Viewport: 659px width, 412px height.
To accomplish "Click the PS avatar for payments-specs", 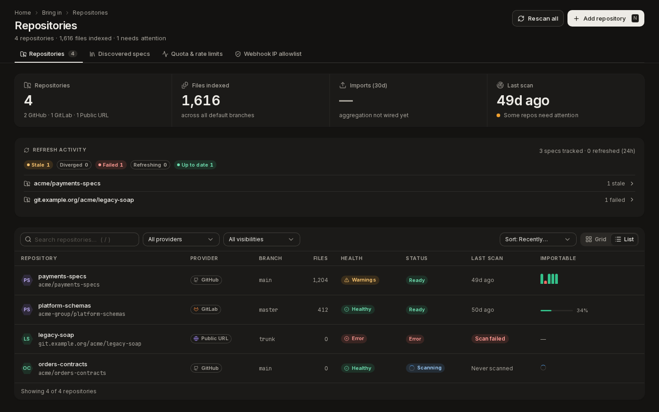I will point(27,280).
